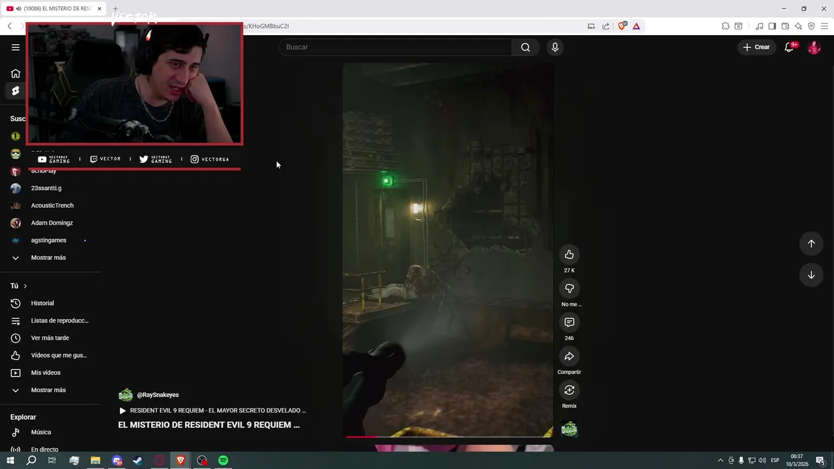Image resolution: width=834 pixels, height=469 pixels.
Task: Open Música under Explorar
Action: coord(40,433)
